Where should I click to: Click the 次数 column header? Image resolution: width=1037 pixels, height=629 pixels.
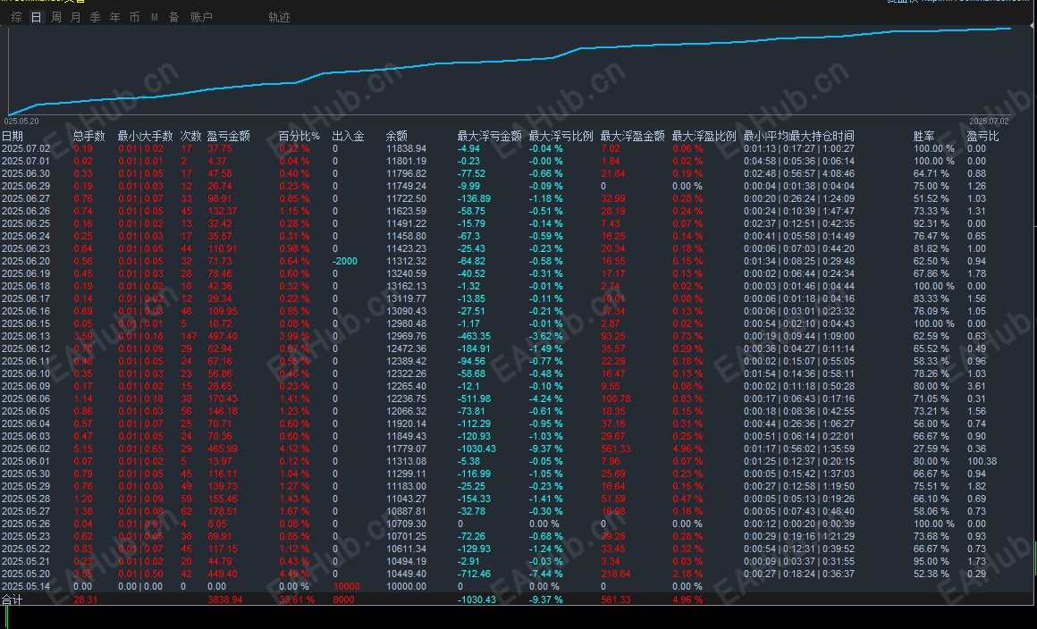point(190,136)
